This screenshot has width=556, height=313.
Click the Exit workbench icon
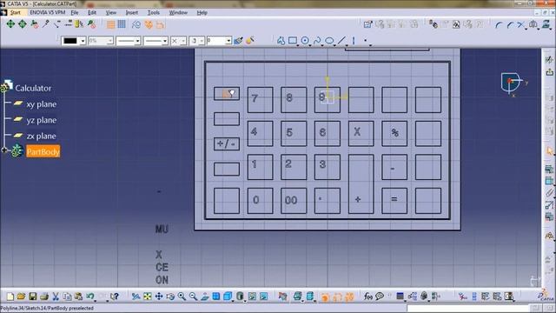(550, 72)
